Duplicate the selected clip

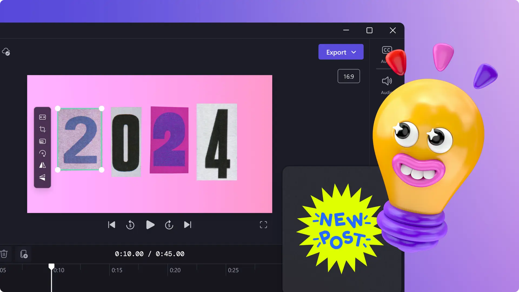(24, 254)
